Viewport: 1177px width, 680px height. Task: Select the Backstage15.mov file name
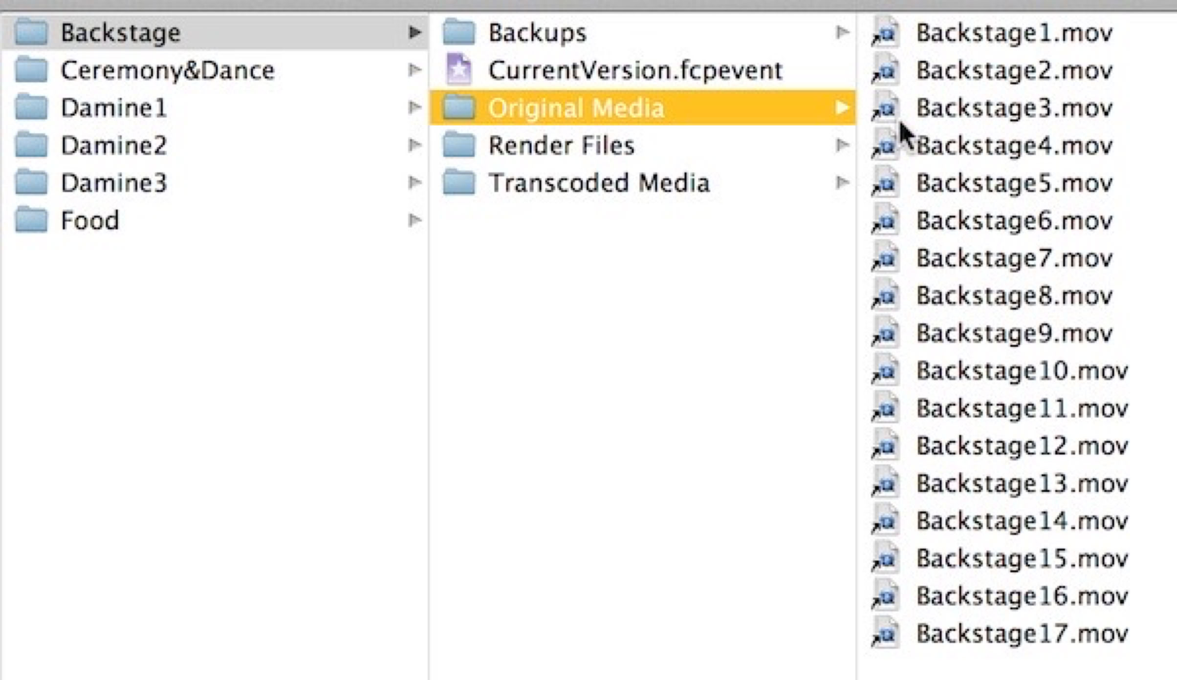(1022, 558)
